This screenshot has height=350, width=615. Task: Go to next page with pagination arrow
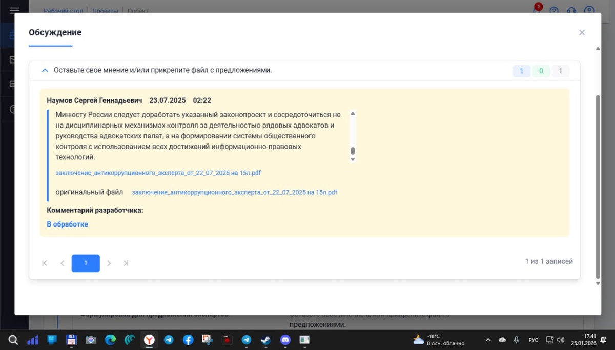click(109, 263)
